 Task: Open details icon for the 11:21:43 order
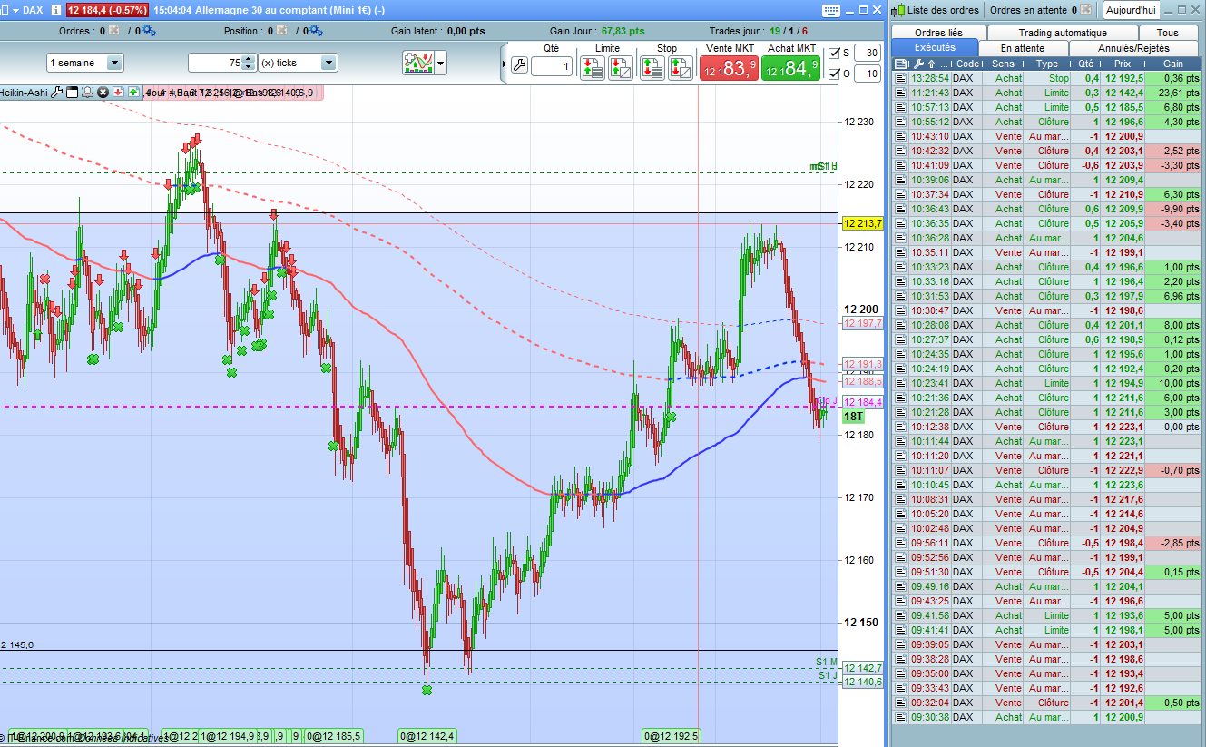[x=900, y=93]
